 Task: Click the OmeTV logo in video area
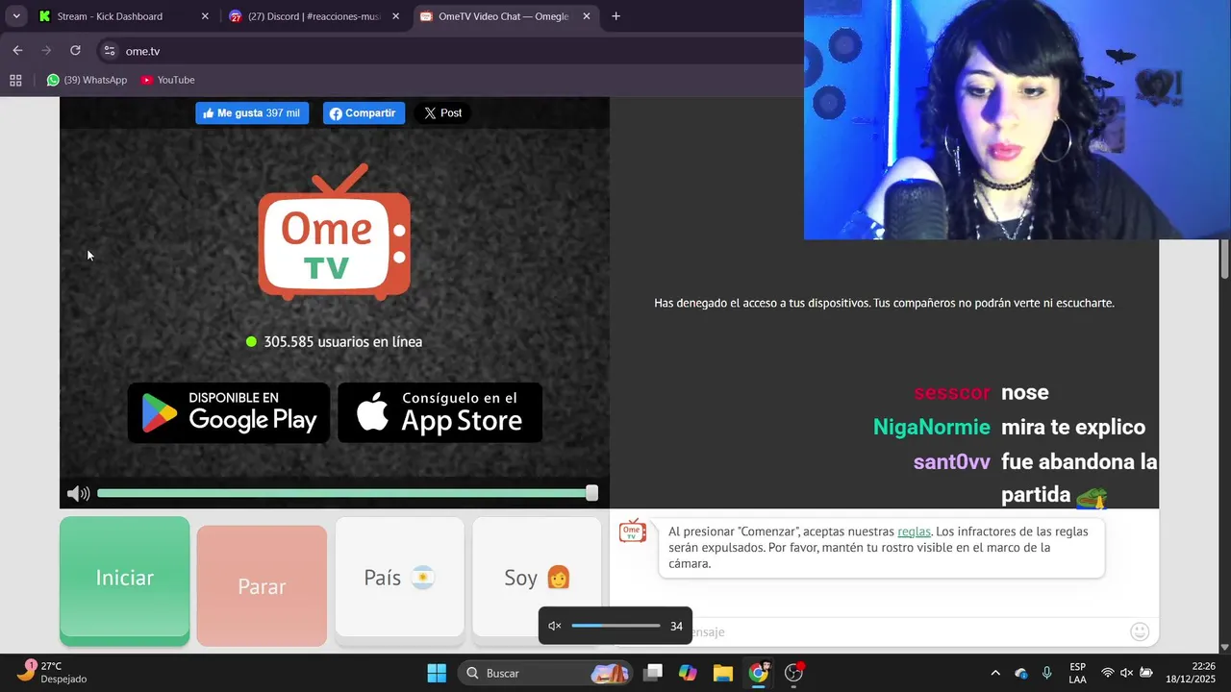pos(334,233)
